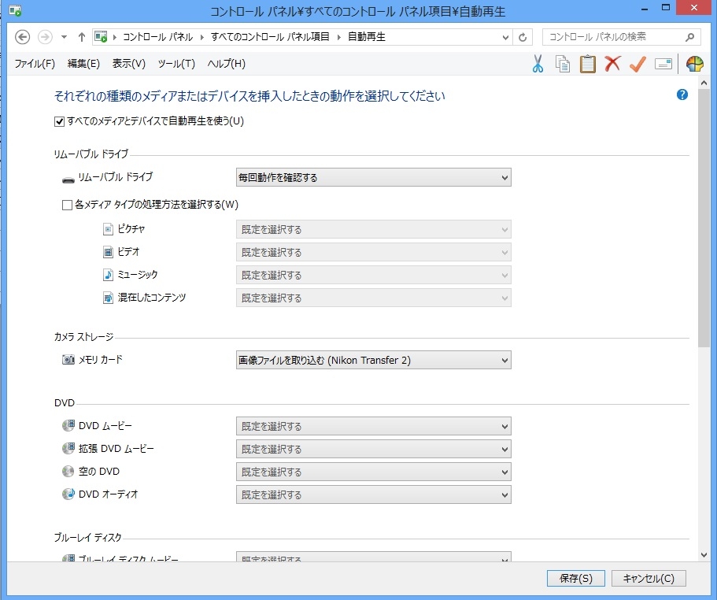Click the orange checkmark toolbar icon

(638, 64)
